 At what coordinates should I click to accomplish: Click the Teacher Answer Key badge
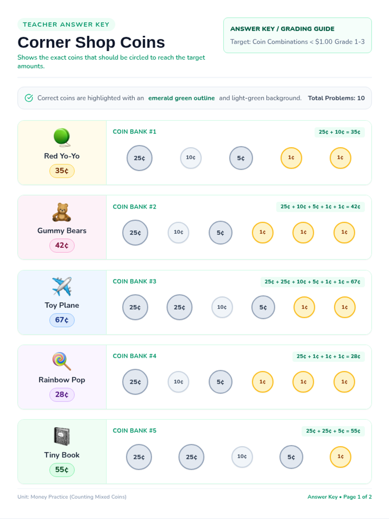coord(66,25)
